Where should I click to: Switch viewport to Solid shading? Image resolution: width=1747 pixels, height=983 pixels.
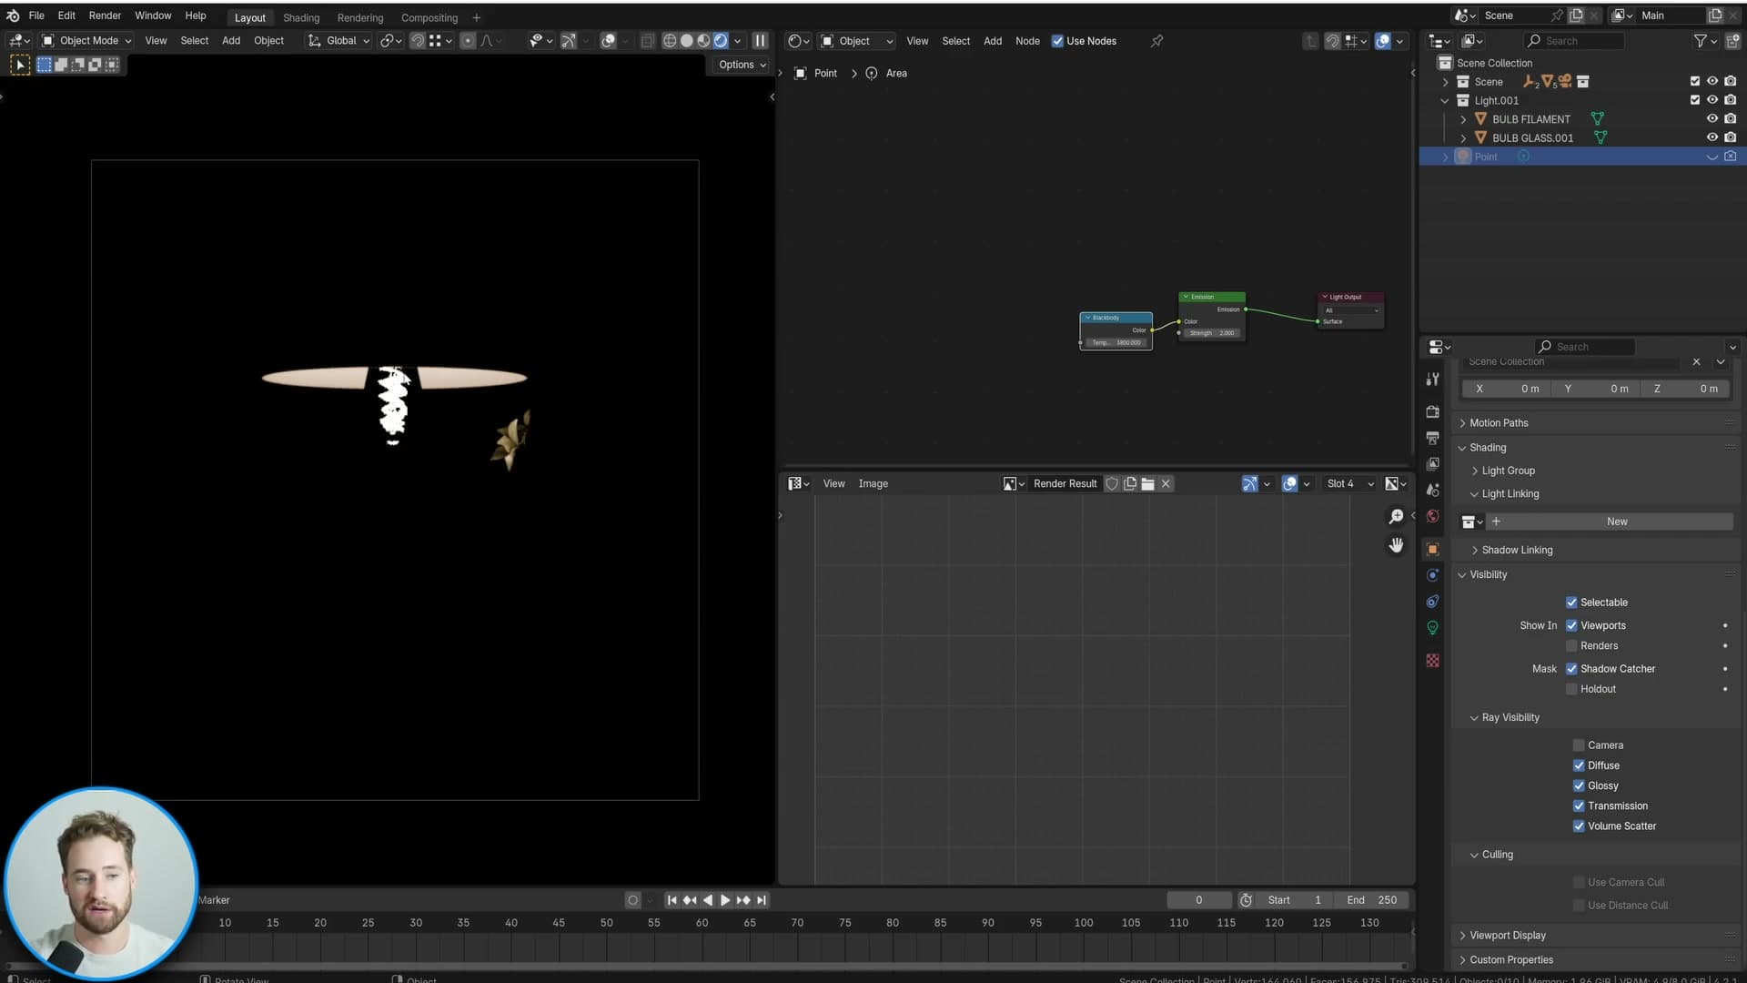point(687,41)
